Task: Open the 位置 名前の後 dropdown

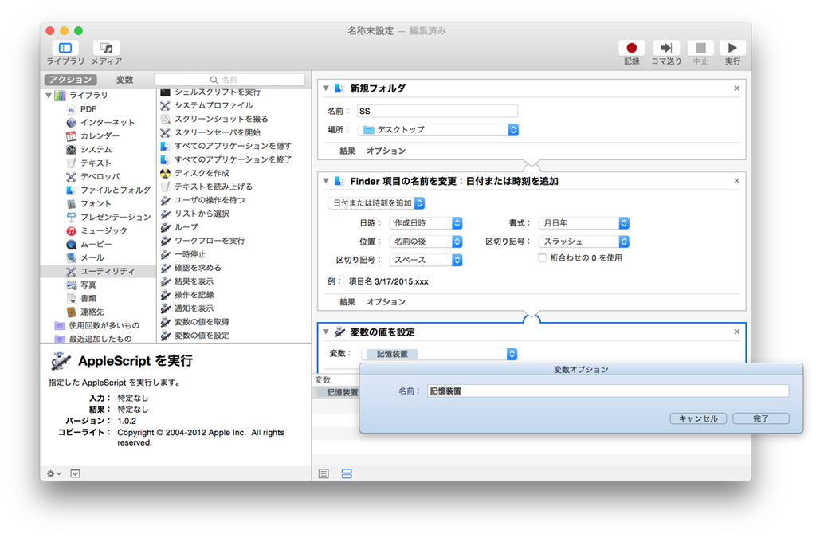Action: [426, 242]
